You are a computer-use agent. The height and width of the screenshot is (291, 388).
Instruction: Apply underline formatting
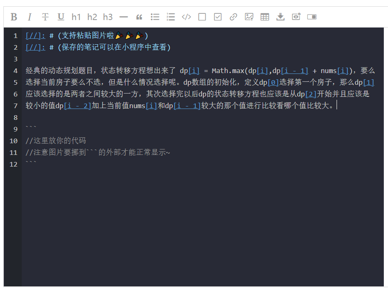(60, 17)
